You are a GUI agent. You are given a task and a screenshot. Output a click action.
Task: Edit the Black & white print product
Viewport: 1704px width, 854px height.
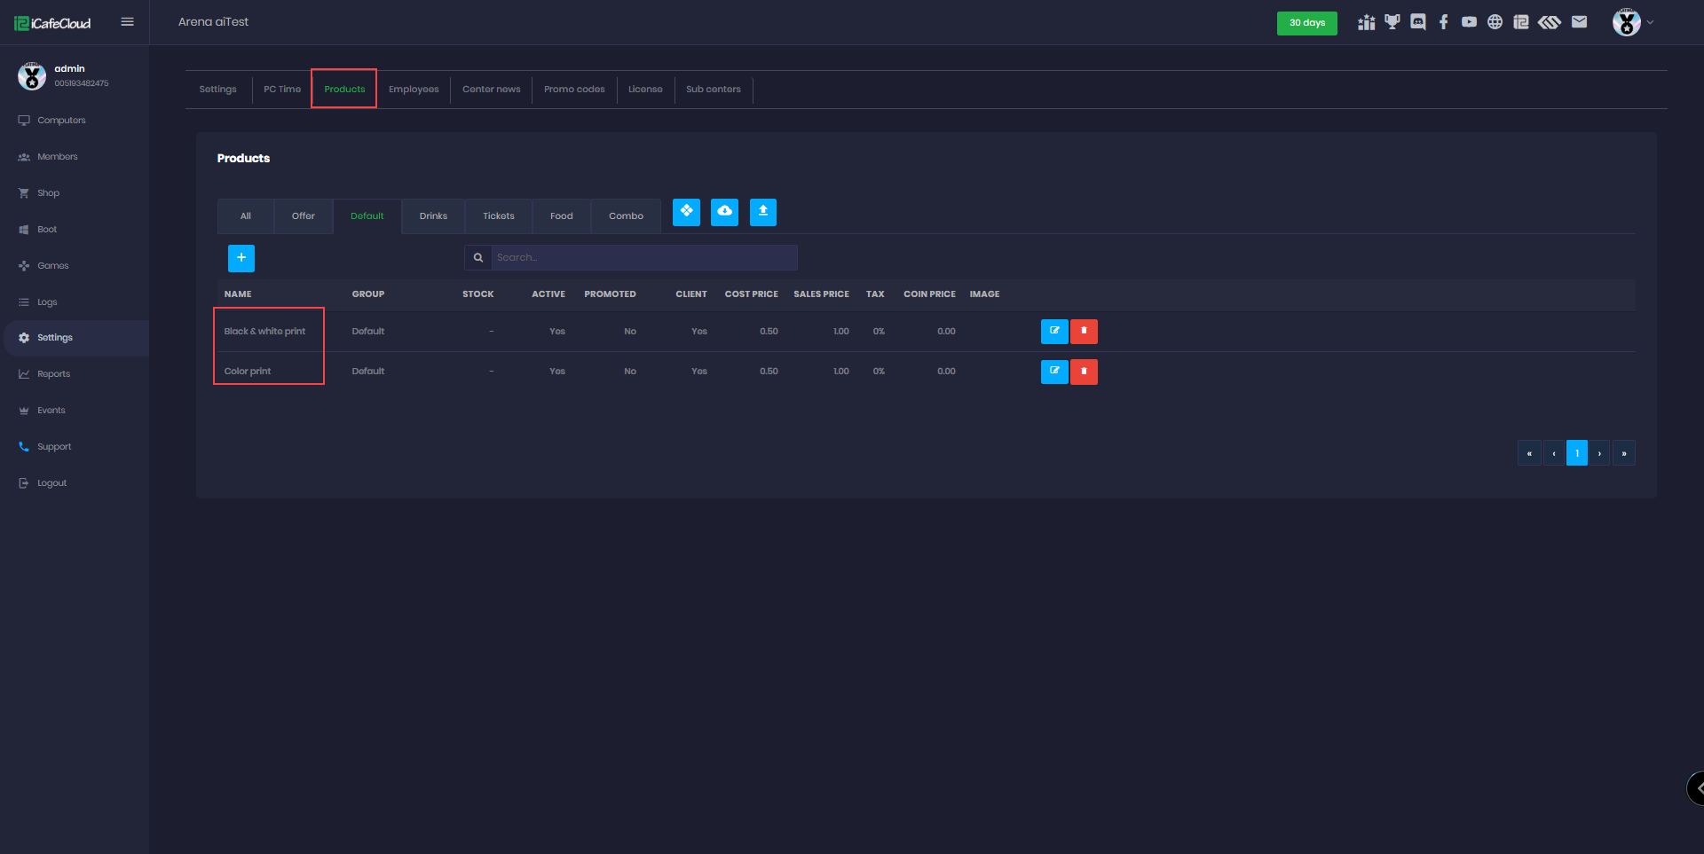(x=1054, y=332)
